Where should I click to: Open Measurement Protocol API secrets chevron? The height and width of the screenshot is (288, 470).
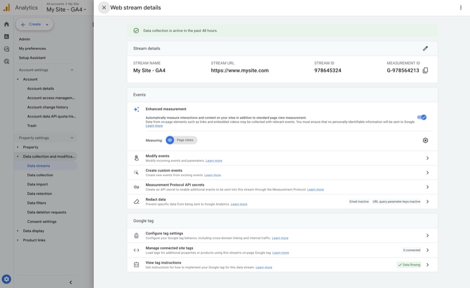[427, 187]
